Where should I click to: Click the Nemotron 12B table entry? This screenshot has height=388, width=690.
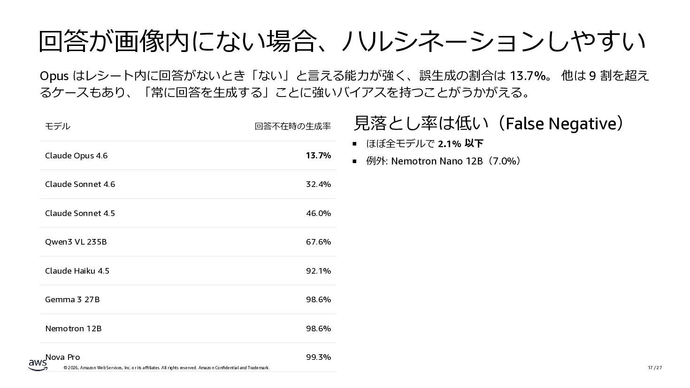73,328
